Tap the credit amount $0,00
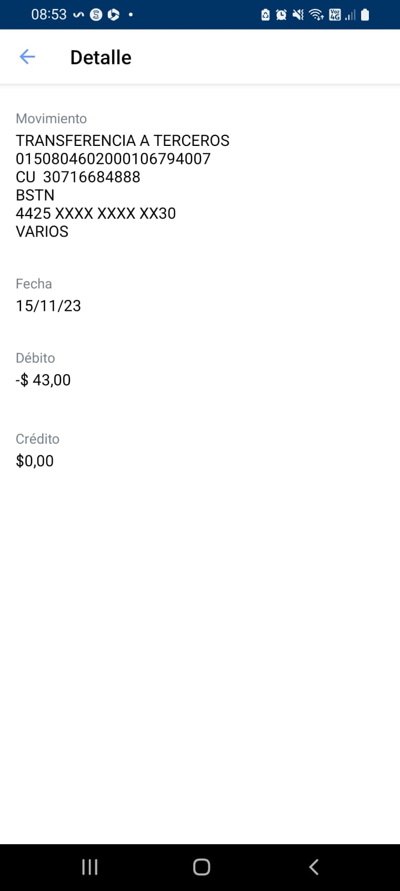Image resolution: width=400 pixels, height=891 pixels. (35, 461)
